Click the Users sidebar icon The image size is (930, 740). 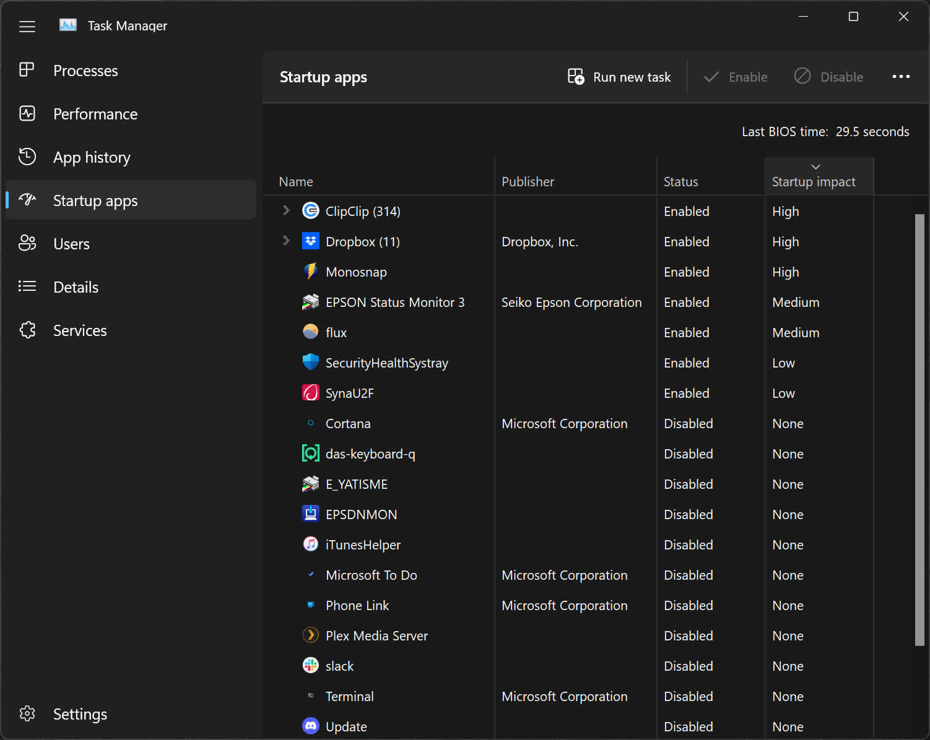pos(27,243)
